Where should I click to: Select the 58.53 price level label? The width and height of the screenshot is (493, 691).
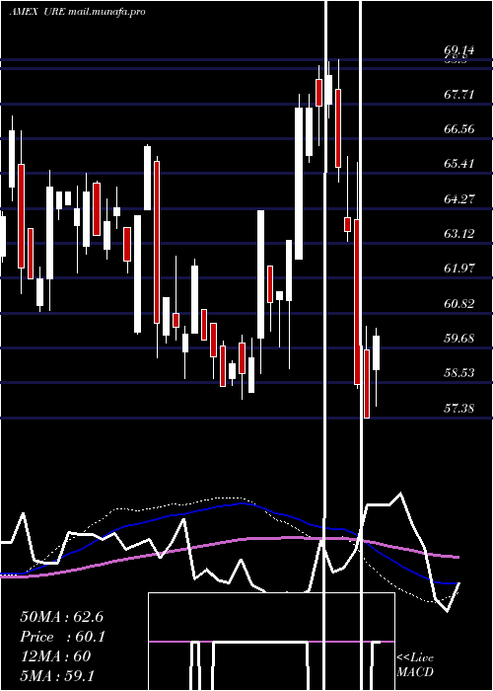tap(459, 373)
